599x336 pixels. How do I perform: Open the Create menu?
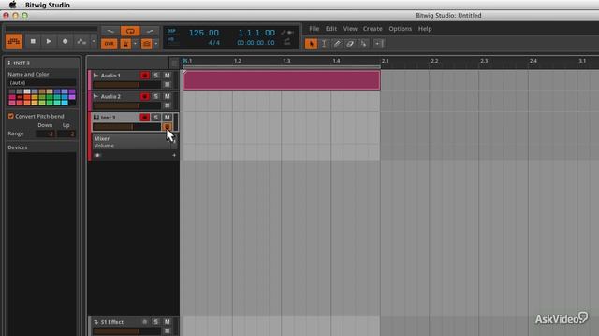pos(373,29)
